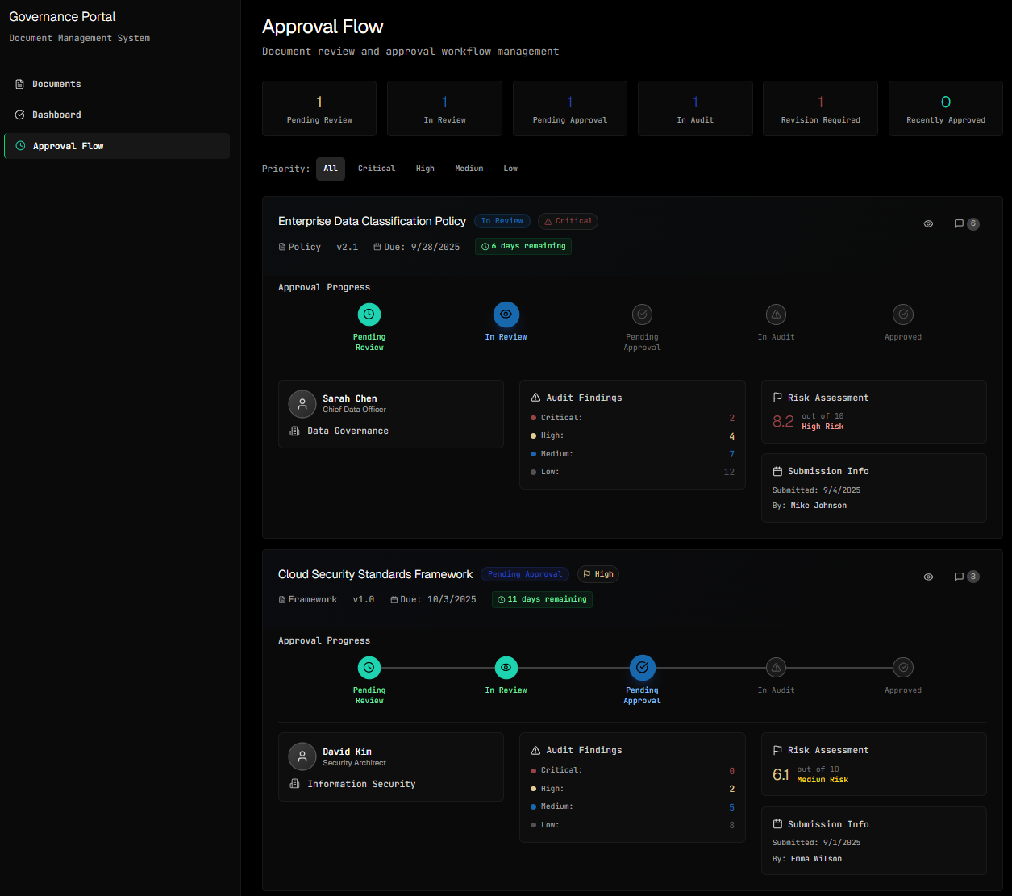Click the Critical priority badge on policy card
Screen dimensions: 1012x896
click(568, 221)
